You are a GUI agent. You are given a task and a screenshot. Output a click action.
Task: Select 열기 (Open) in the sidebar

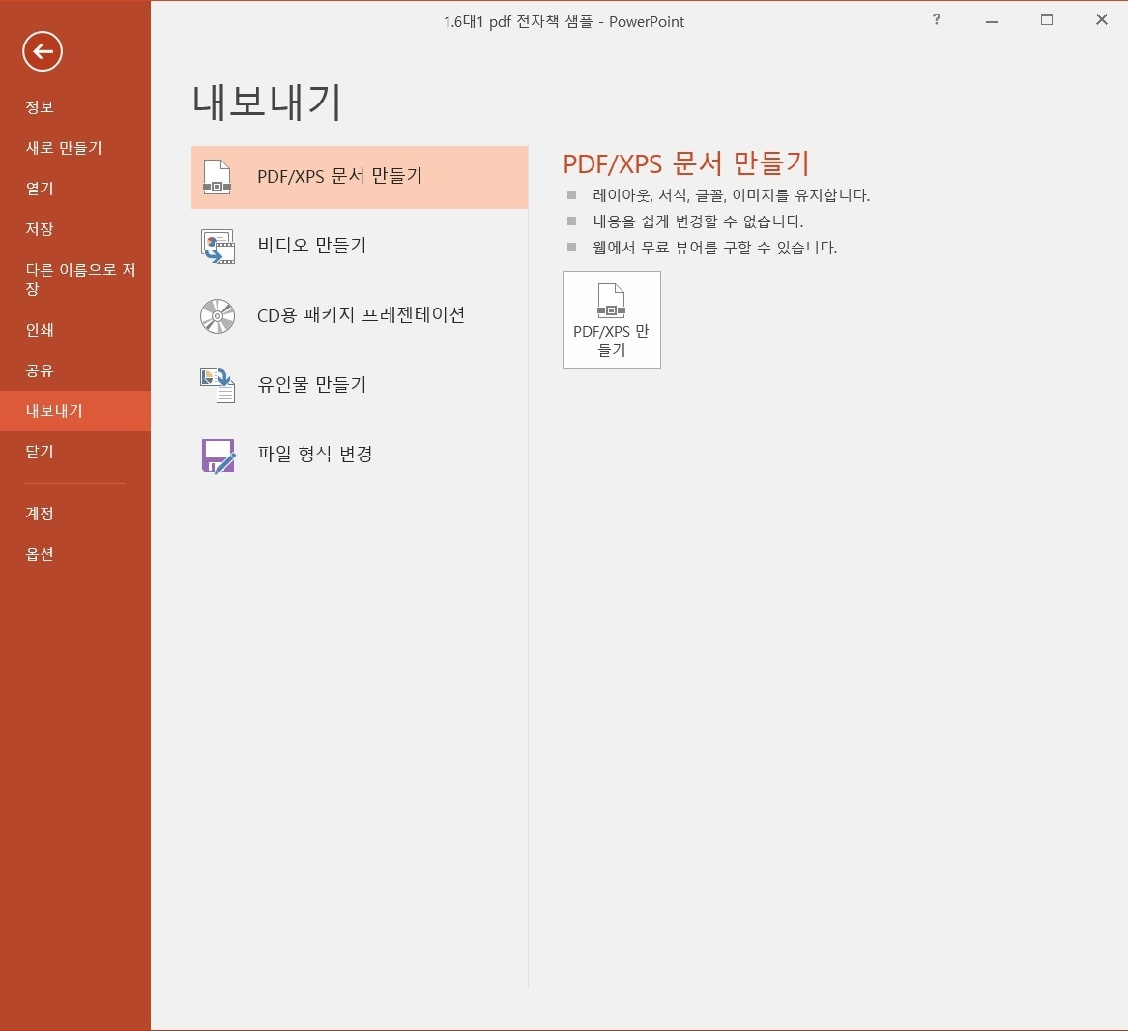tap(39, 188)
